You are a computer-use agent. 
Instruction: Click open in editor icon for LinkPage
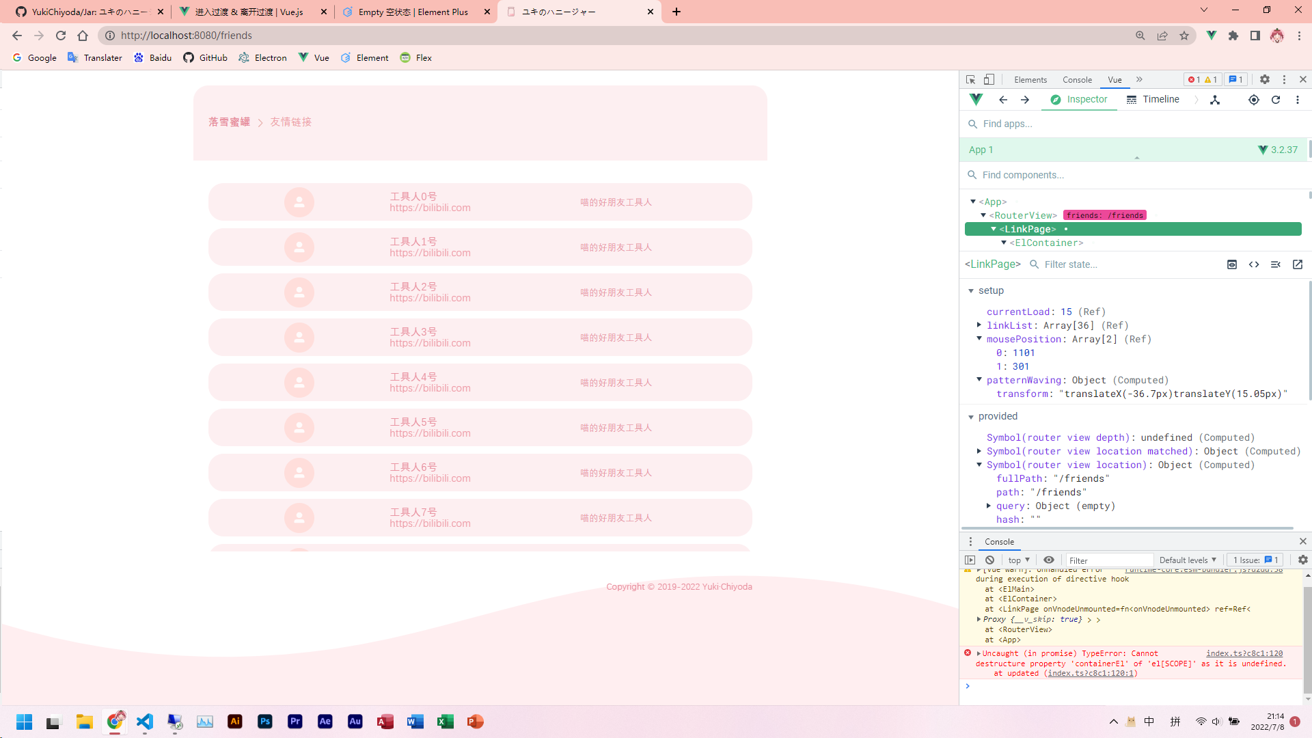(1297, 264)
